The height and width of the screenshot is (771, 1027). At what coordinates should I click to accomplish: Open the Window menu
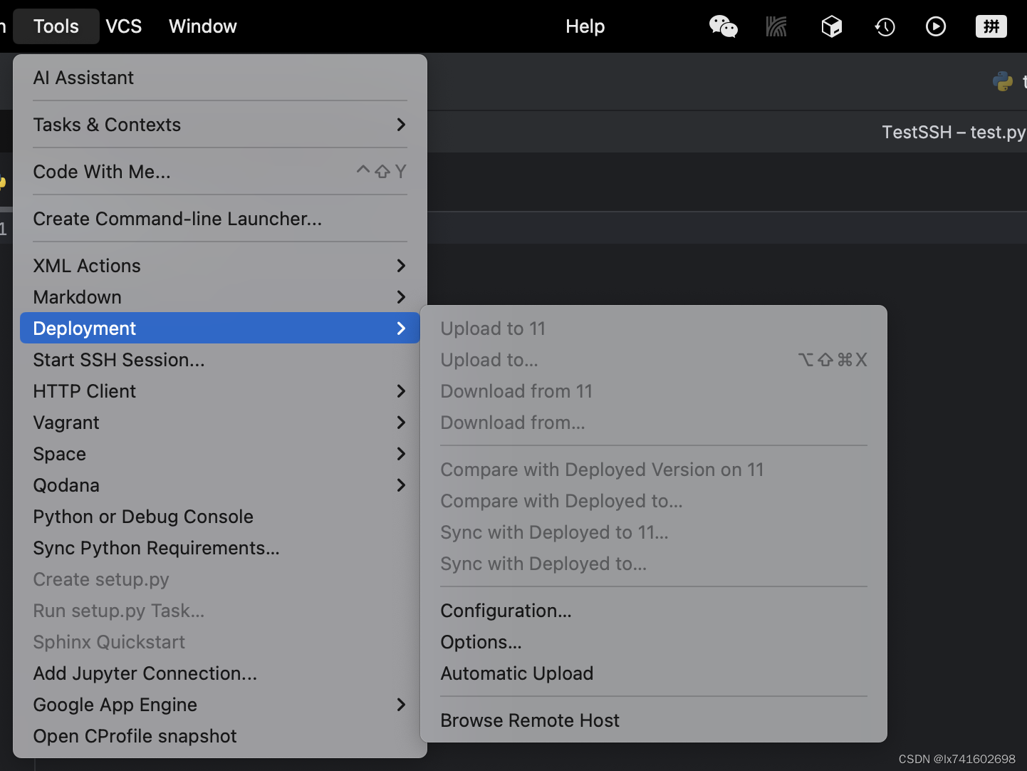203,26
